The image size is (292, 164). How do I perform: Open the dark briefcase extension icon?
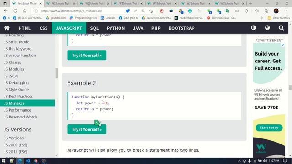tap(171, 11)
